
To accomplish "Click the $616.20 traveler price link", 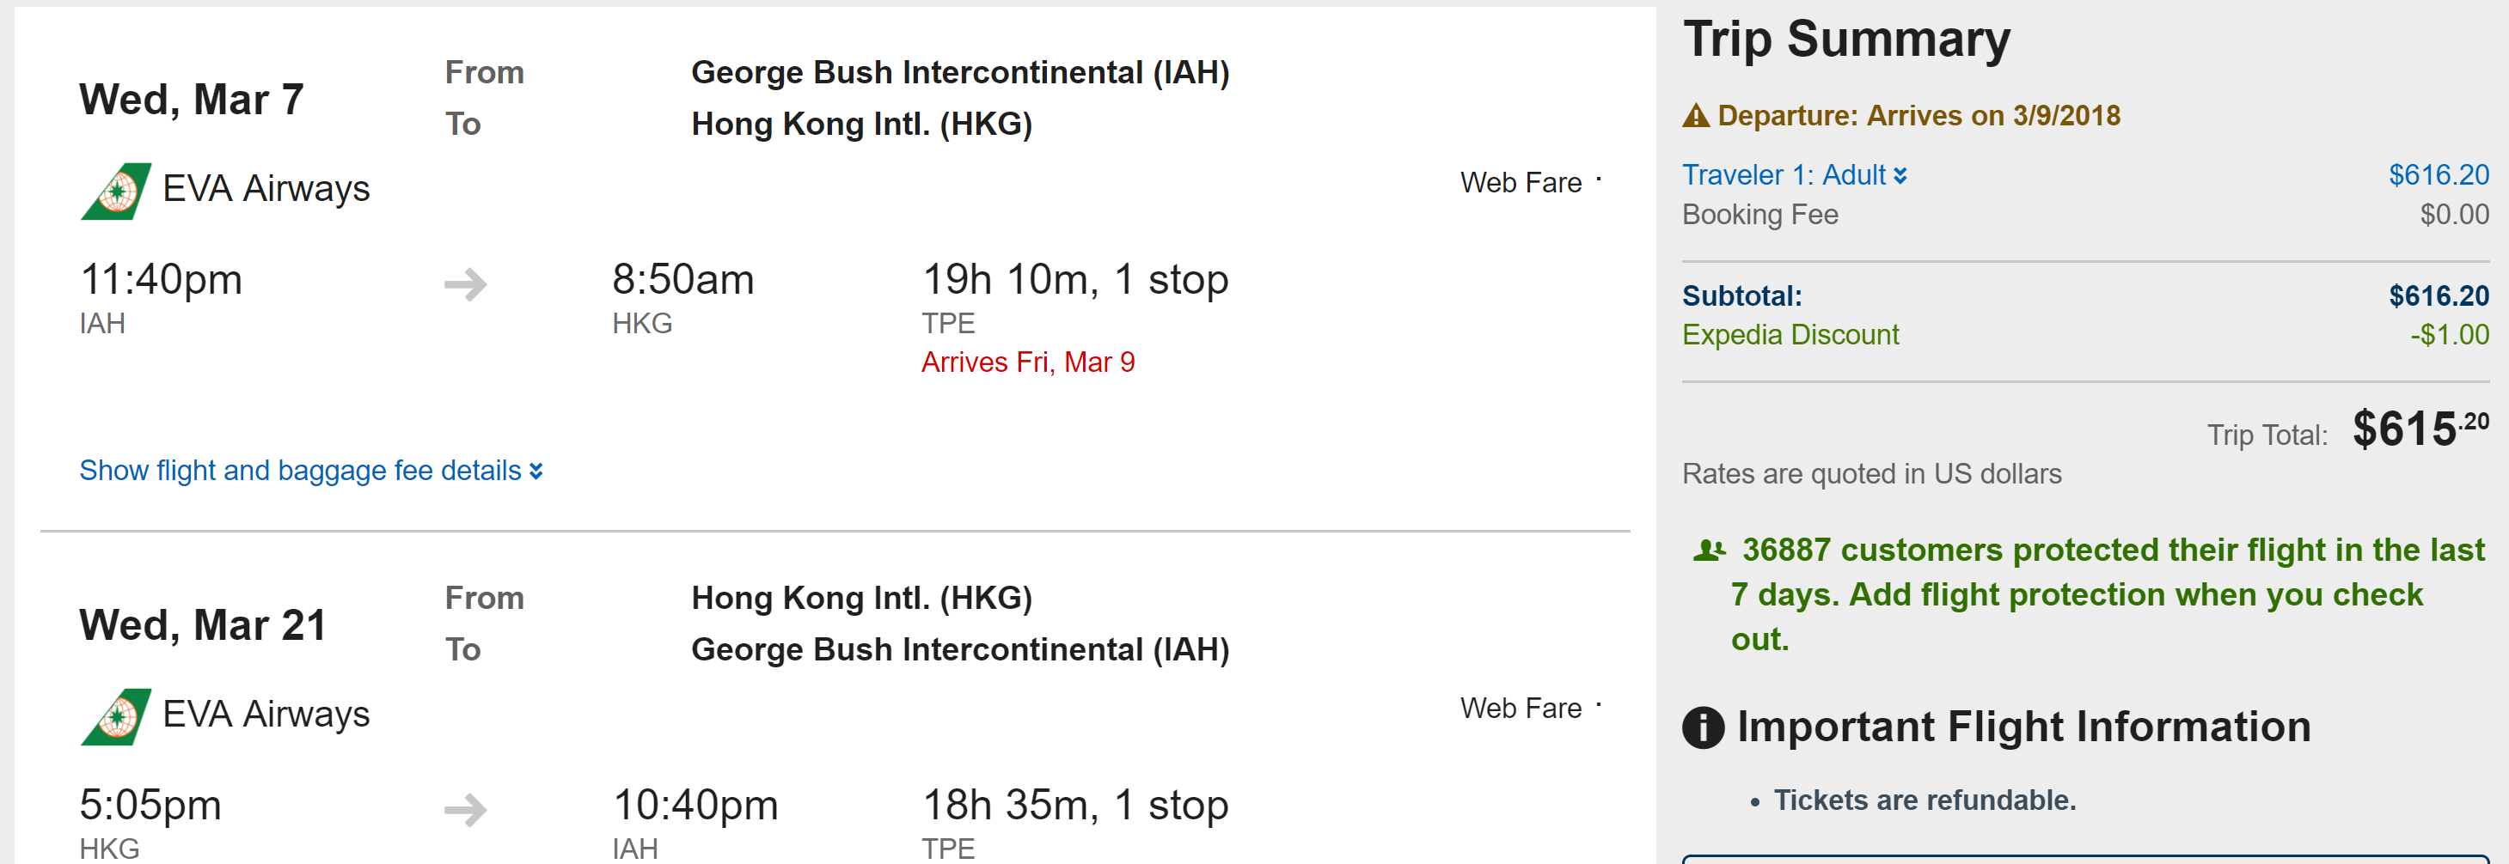I will pos(2438,175).
